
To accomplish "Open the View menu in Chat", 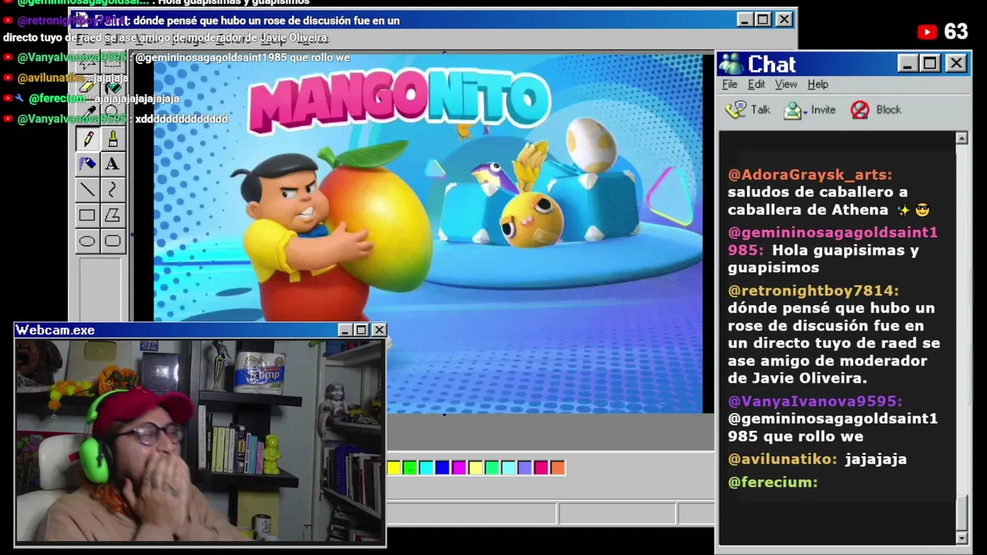I will point(786,84).
